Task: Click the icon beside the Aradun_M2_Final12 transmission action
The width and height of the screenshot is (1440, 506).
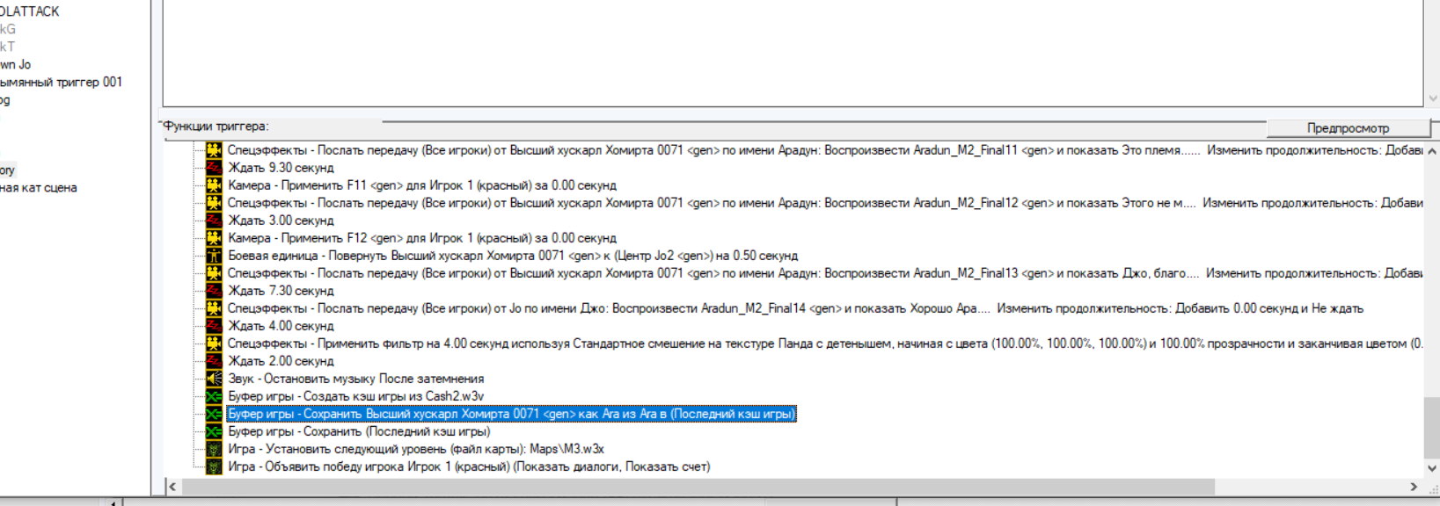Action: (214, 203)
